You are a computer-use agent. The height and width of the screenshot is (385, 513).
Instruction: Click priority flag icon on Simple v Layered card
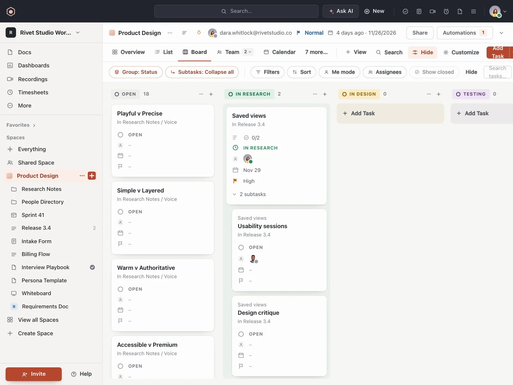(x=120, y=244)
